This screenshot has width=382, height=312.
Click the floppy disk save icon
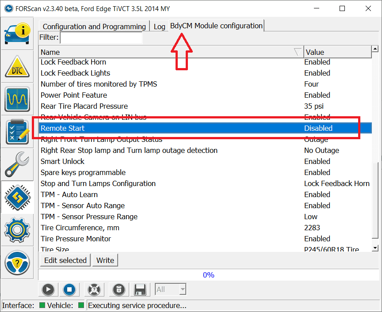tap(140, 290)
